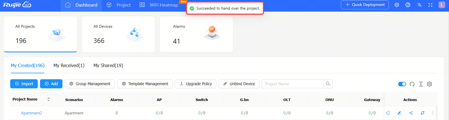This screenshot has height=120, width=449.
Task: Select the Alarms summary card
Action: 196,34
